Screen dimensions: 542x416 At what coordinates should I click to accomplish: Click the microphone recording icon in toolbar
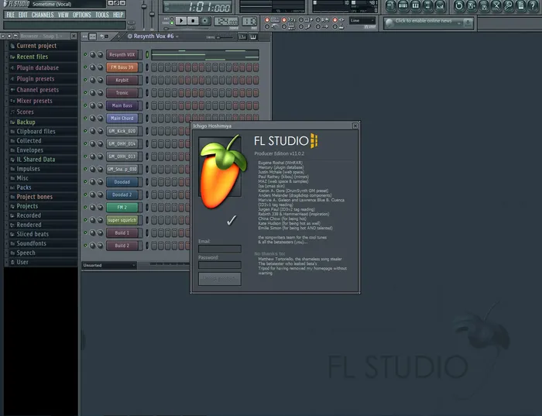click(509, 5)
